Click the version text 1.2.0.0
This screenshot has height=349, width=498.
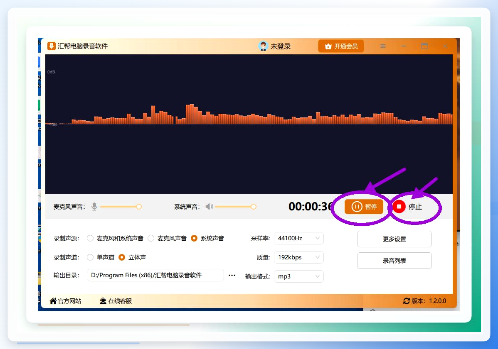coord(437,301)
